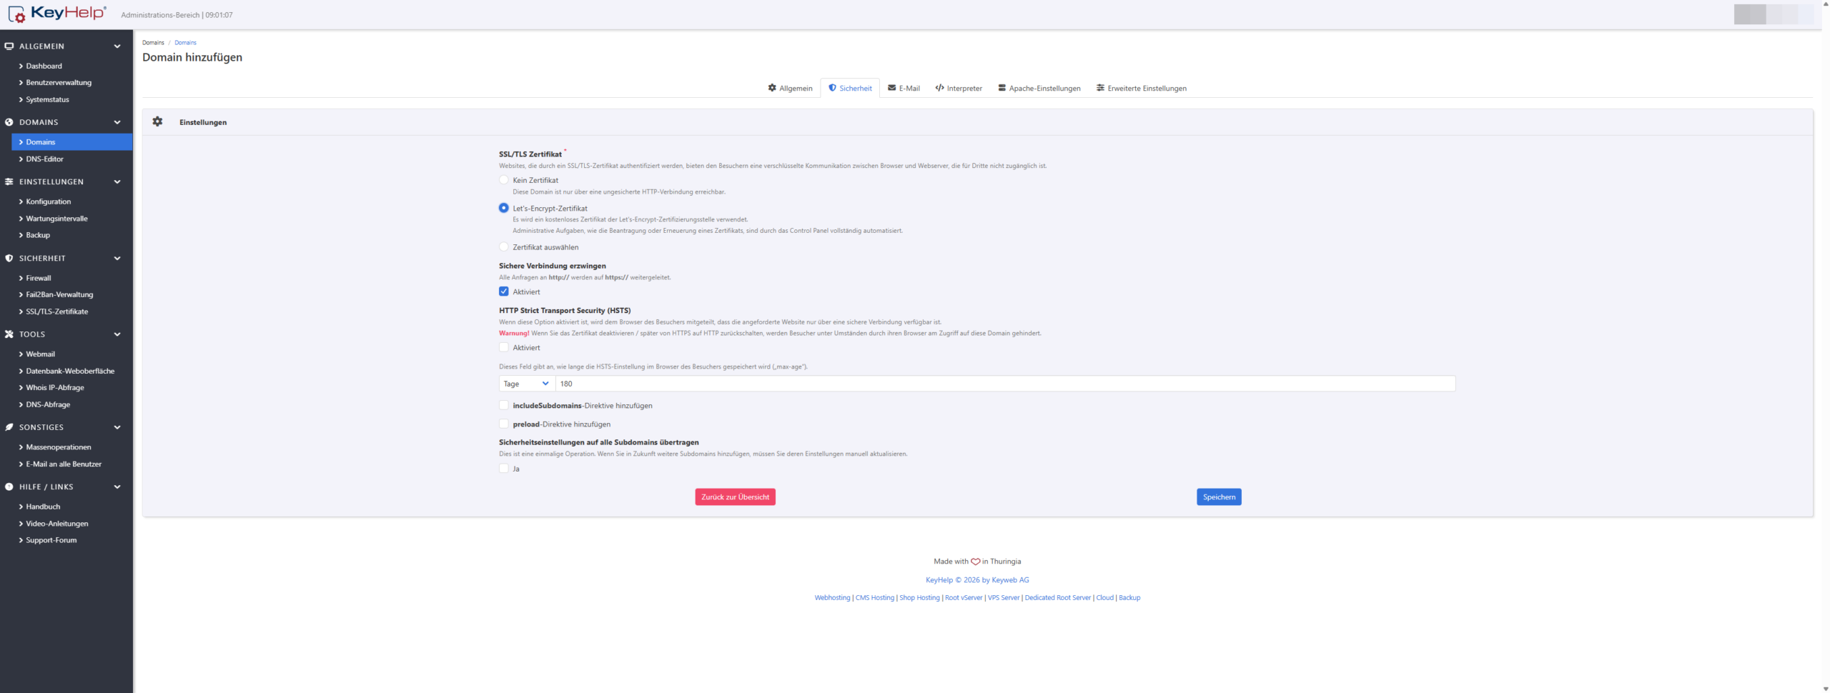This screenshot has height=693, width=1830.
Task: Check includeSubdomains-Direktive hinzufügen
Action: pyautogui.click(x=504, y=406)
